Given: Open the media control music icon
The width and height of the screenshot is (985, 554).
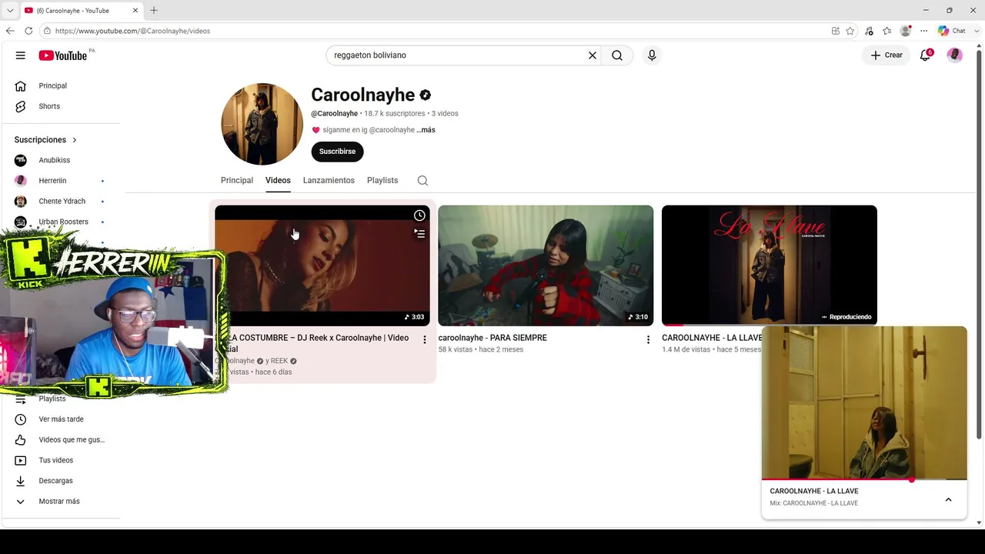Looking at the screenshot, I should [869, 31].
